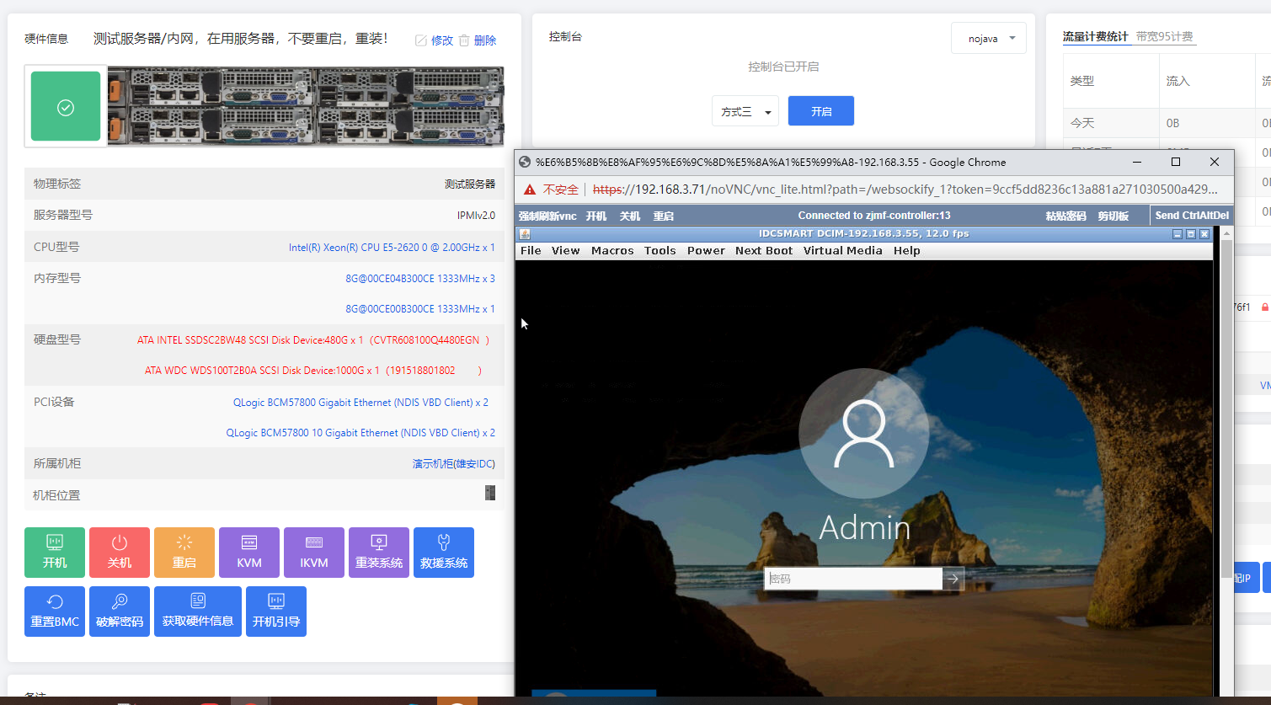Image resolution: width=1271 pixels, height=705 pixels.
Task: Open the KVM console icon button
Action: [248, 552]
